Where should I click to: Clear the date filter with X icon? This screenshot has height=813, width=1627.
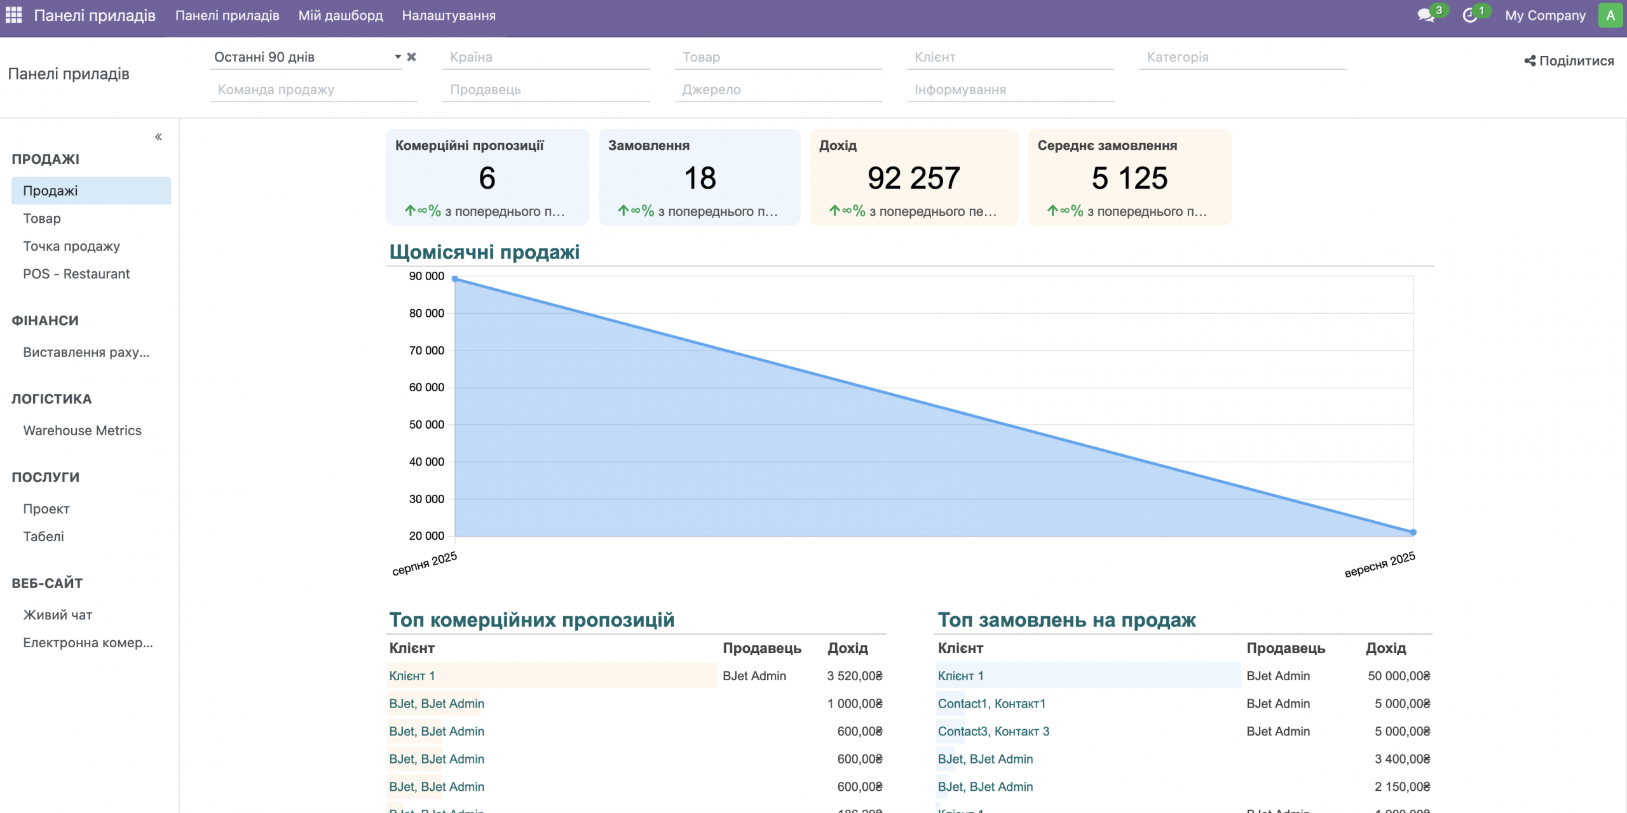(412, 57)
